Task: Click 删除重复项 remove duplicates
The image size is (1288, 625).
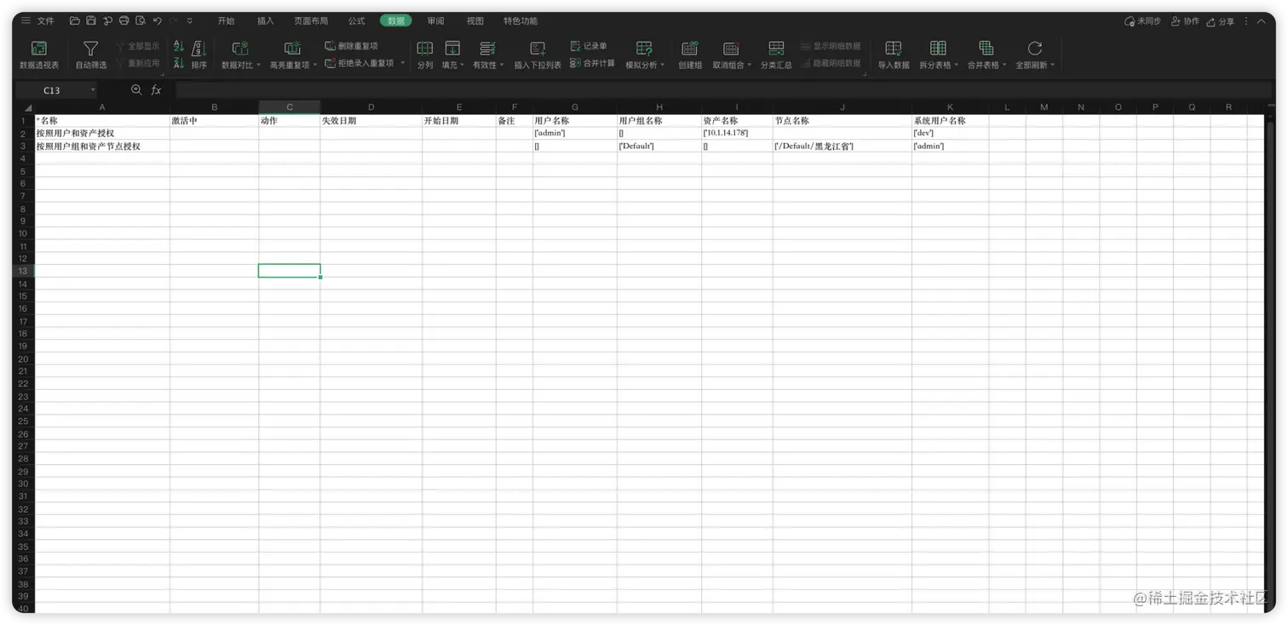Action: (x=351, y=46)
